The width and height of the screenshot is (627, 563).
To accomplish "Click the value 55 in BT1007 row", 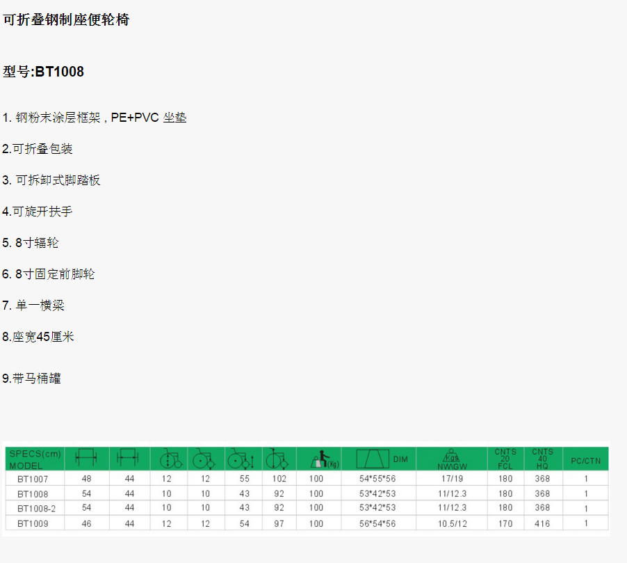I will pos(244,479).
